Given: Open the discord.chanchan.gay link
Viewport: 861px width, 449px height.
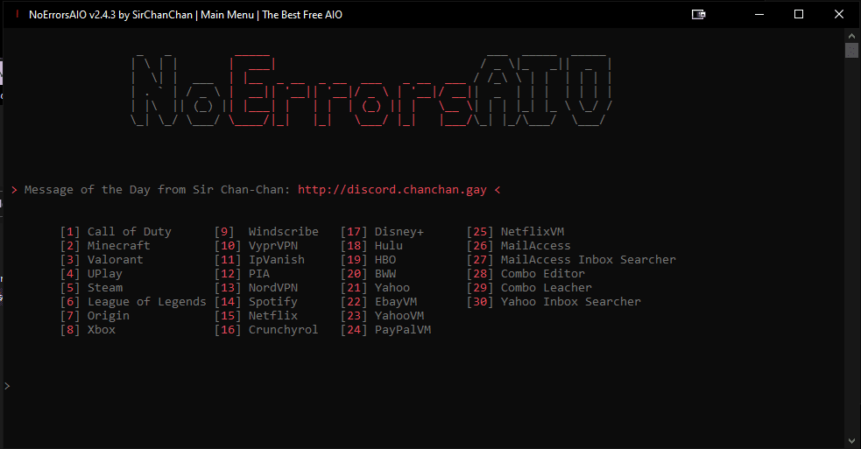Looking at the screenshot, I should click(x=393, y=189).
